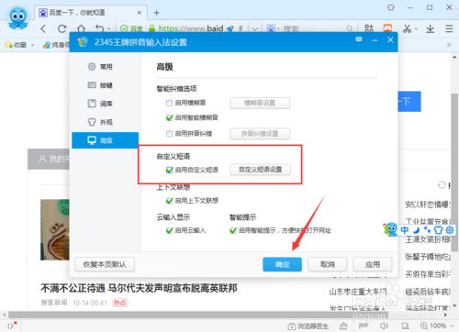Image resolution: width=459 pixels, height=332 pixels.
Task: Open 自定义短语设置 button
Action: tap(260, 170)
